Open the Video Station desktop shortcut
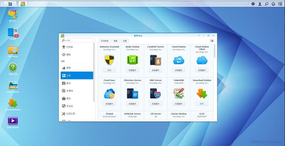 (13, 121)
